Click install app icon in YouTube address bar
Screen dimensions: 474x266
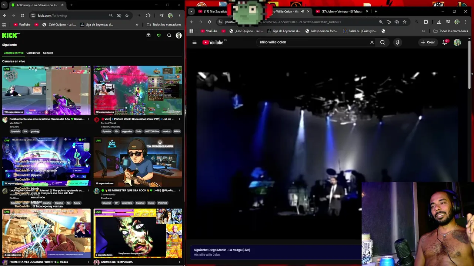[388, 22]
